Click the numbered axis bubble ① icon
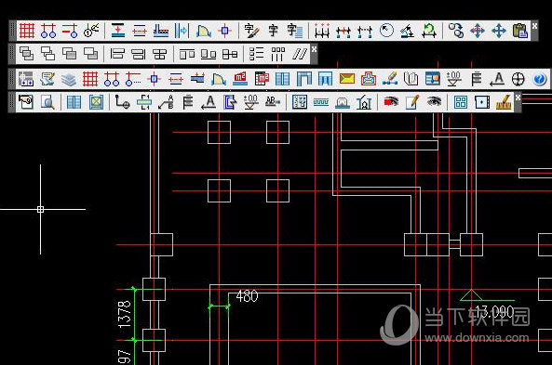552x365 pixels. tap(91, 31)
